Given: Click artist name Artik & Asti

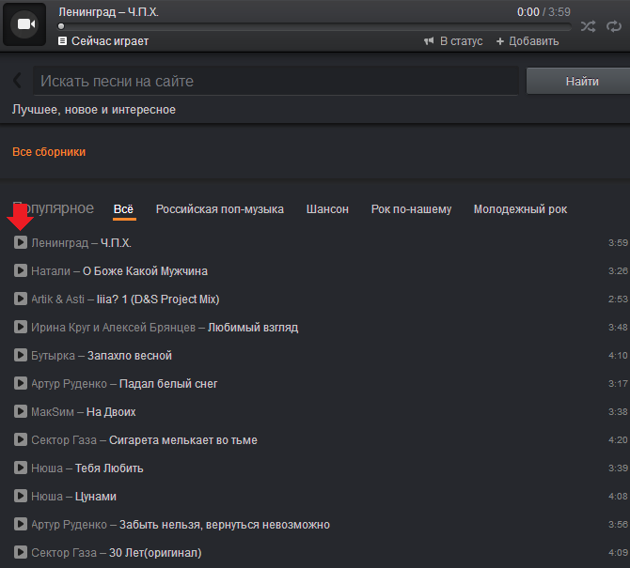Looking at the screenshot, I should [x=58, y=299].
